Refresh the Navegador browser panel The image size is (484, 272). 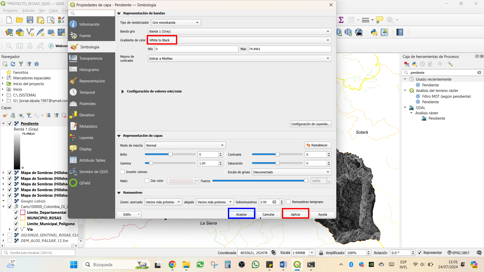click(13, 64)
